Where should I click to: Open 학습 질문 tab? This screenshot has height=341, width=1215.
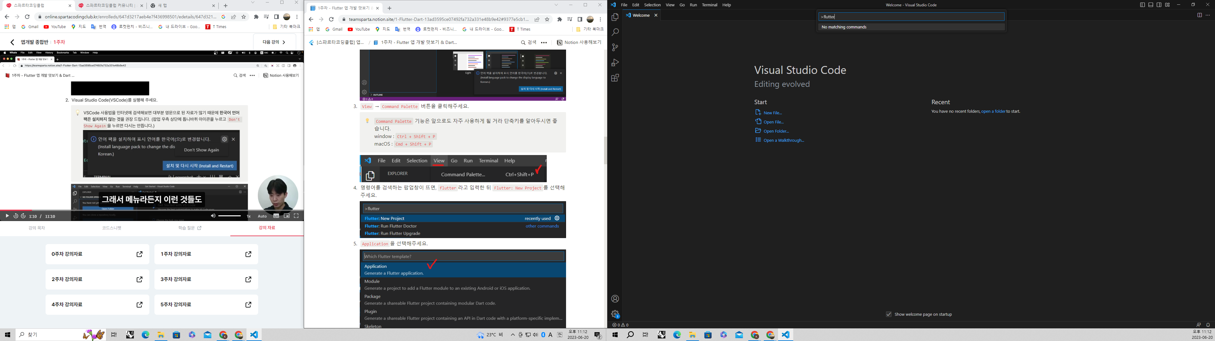click(x=190, y=228)
